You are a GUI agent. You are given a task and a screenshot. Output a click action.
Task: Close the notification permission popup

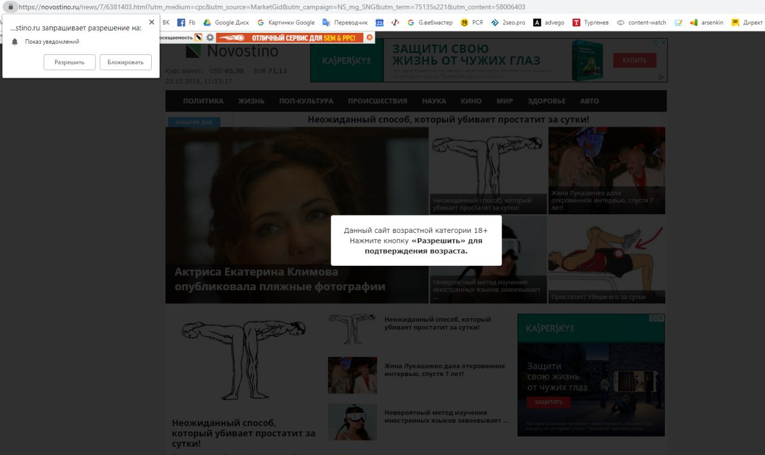(x=151, y=22)
